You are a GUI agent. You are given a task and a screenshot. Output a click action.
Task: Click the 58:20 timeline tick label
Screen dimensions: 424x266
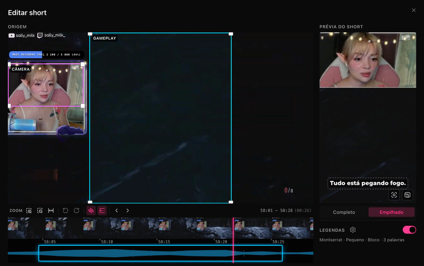coord(221,242)
